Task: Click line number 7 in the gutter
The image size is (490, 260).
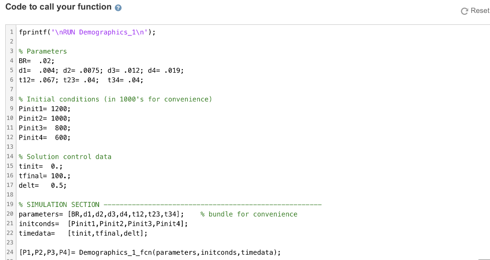Action: (x=11, y=89)
